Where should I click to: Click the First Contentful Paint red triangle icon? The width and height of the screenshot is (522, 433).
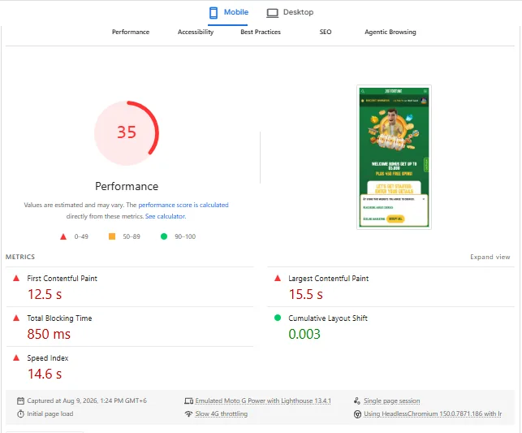(x=16, y=278)
